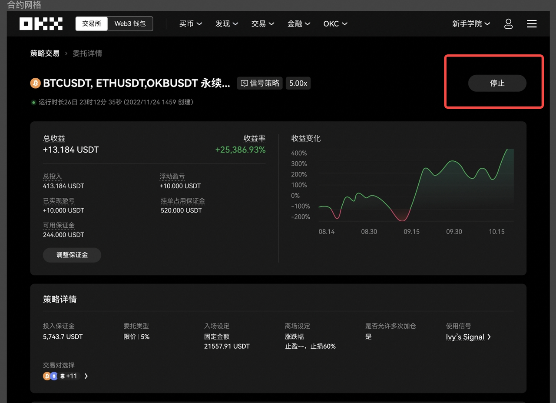The width and height of the screenshot is (556, 403).
Task: Click the OKX logo
Action: [40, 24]
